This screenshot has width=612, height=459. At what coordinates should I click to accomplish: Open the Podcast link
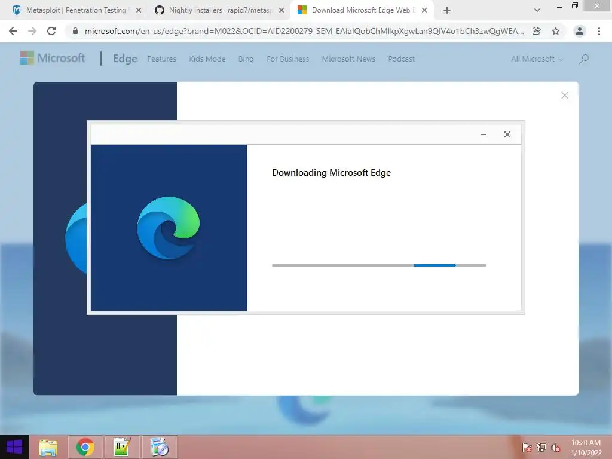coord(401,59)
